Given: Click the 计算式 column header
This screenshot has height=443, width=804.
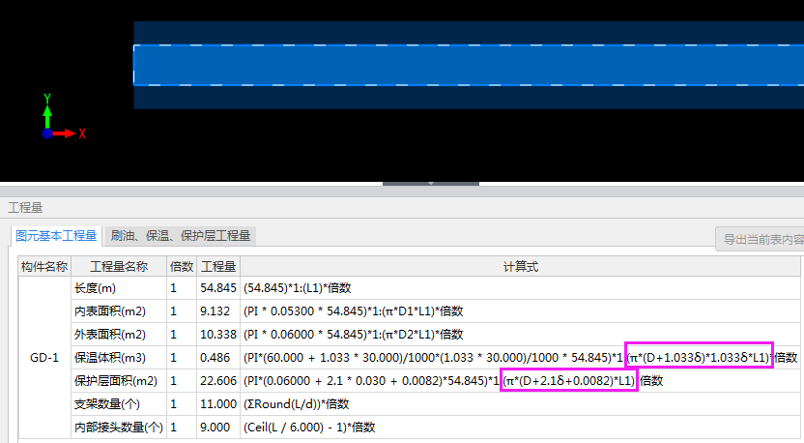Looking at the screenshot, I should click(x=520, y=266).
